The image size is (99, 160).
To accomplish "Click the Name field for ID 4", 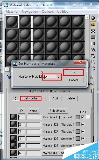I will [33, 139].
